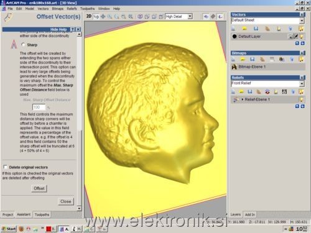Collapse the Vectors panel
This screenshot has width=311, height=233.
(302, 14)
